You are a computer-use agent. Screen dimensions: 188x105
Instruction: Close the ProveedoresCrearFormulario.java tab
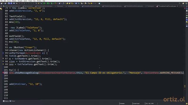[x=177, y=6]
